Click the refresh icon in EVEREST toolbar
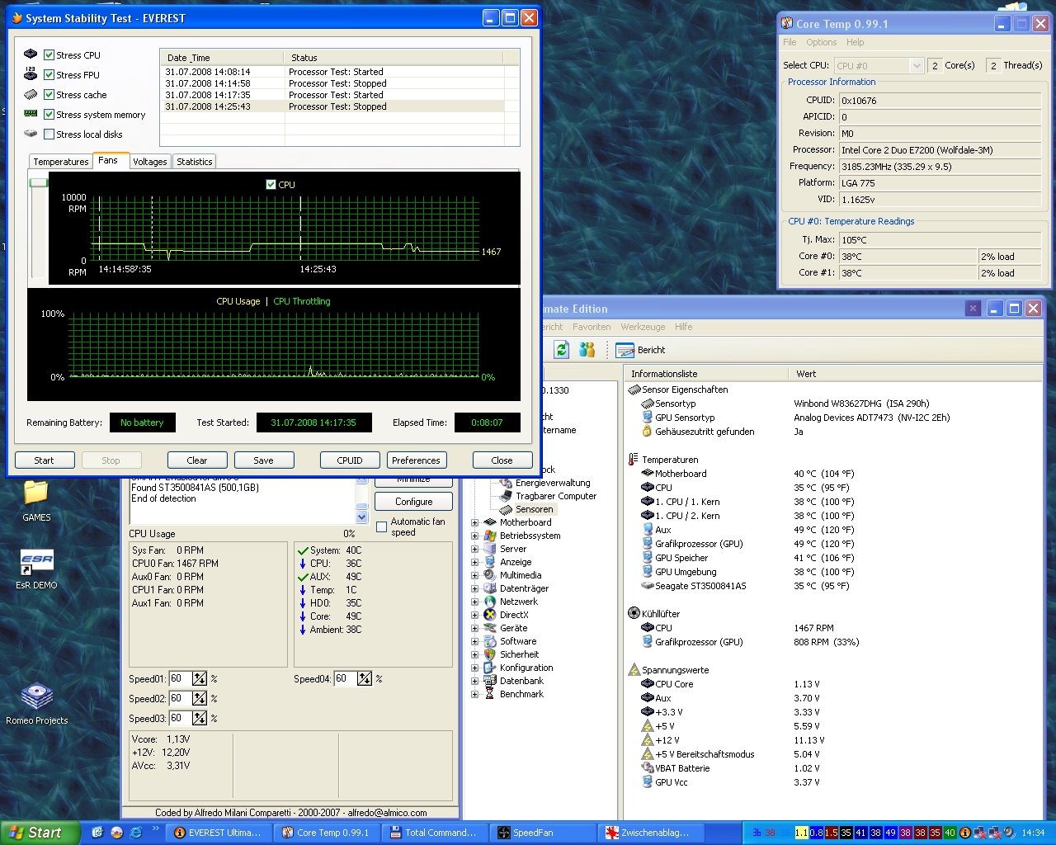Image resolution: width=1056 pixels, height=845 pixels. coord(562,350)
